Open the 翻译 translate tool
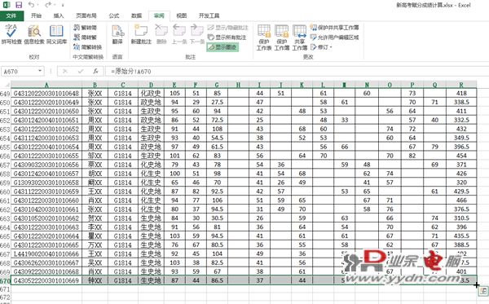Viewport: 489px width, 304px height. coord(117,34)
